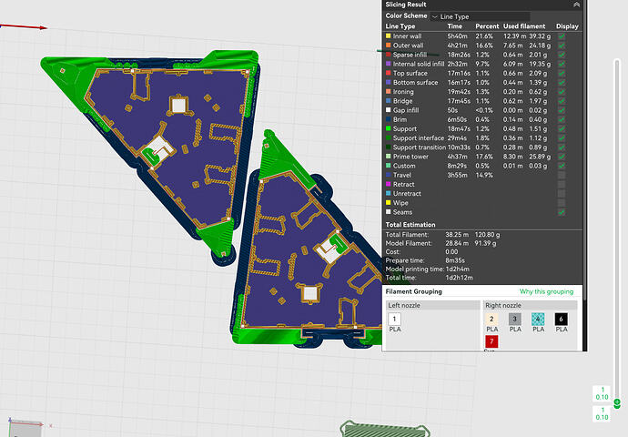Click filament 3 gray swatch

click(514, 319)
